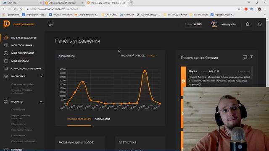Click the filter funnel icon in Последние сообщения
The image size is (269, 151).
coord(251,57)
